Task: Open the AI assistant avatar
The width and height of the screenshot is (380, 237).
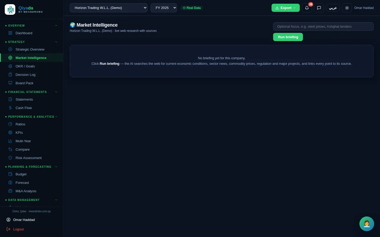Action: pyautogui.click(x=367, y=224)
